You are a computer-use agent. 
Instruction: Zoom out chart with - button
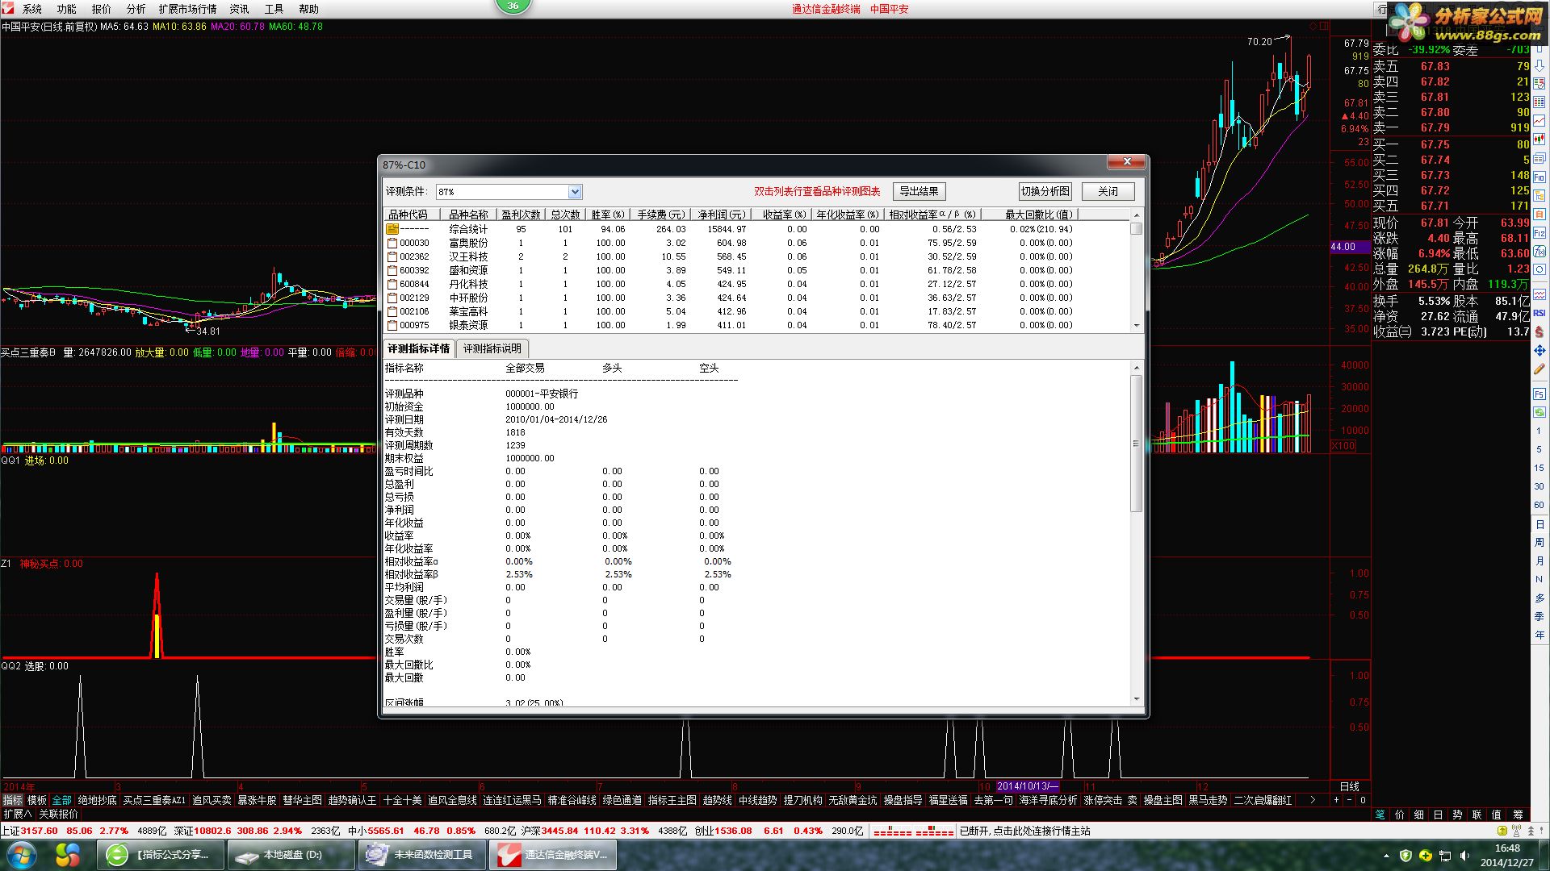(x=1349, y=800)
